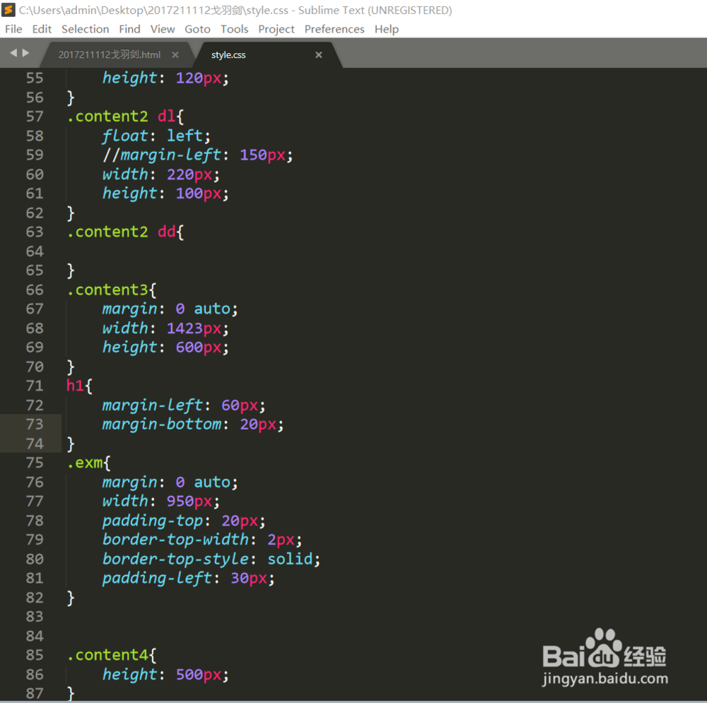Open the Preferences menu
Screen dimensions: 707x703
point(334,29)
